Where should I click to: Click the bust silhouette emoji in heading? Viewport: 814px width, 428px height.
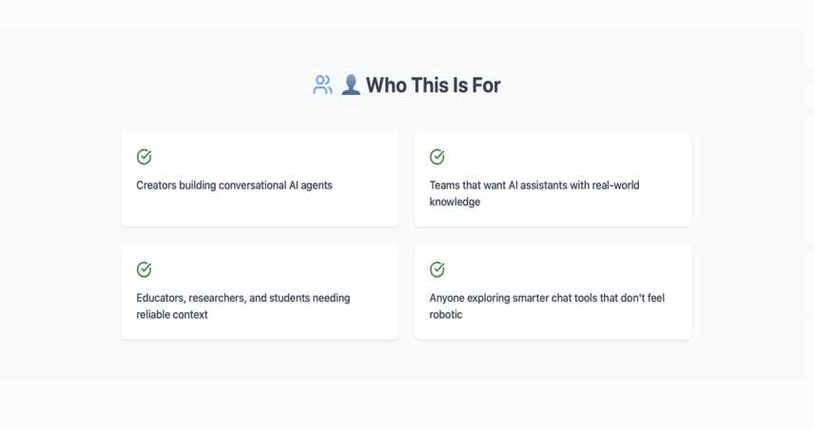pos(351,86)
